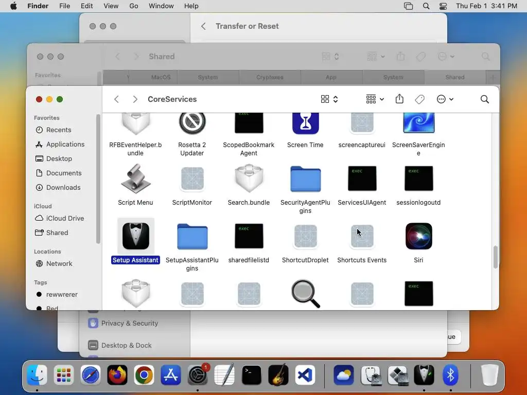Open the Go menu
This screenshot has width=527, height=395.
pos(134,6)
